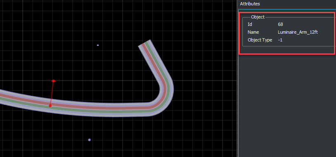
Task: Select the pale dot below the road
Action: tap(89, 140)
